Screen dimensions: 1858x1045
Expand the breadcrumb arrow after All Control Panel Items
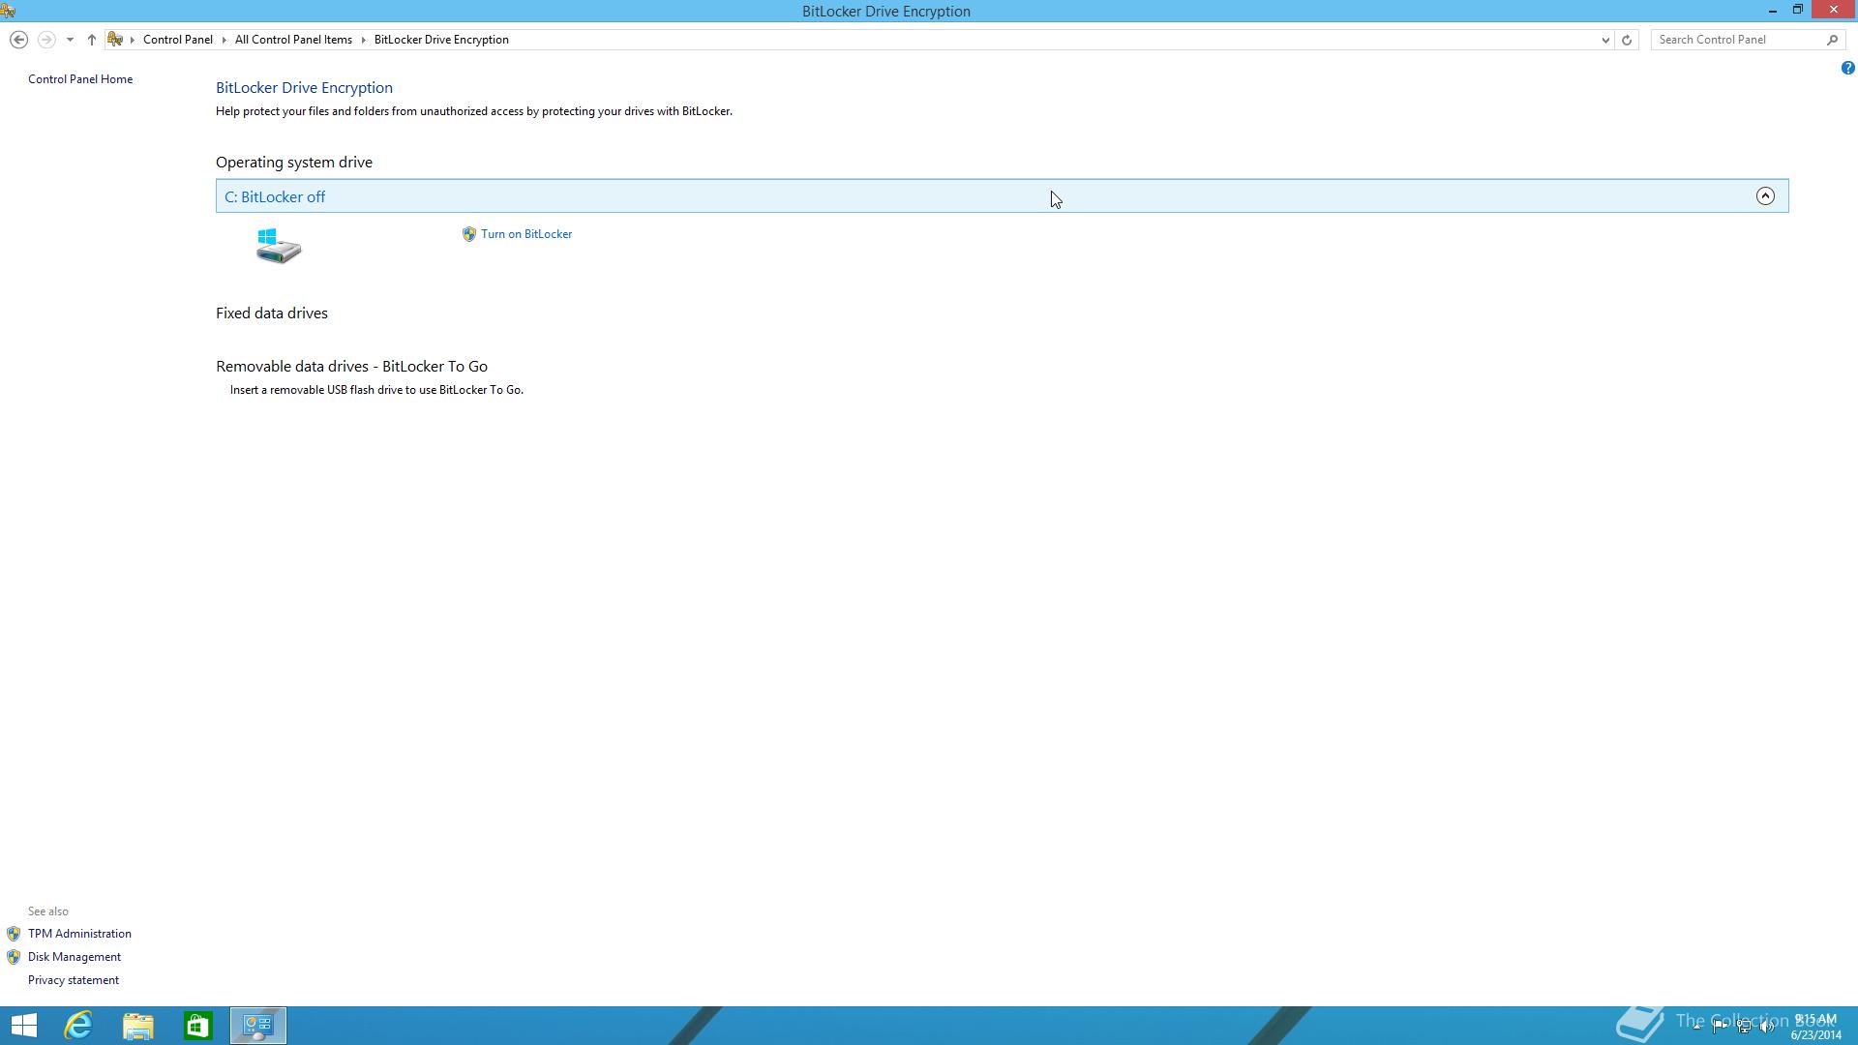tap(364, 40)
